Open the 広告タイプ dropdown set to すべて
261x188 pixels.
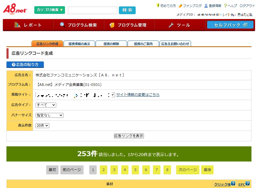46,105
